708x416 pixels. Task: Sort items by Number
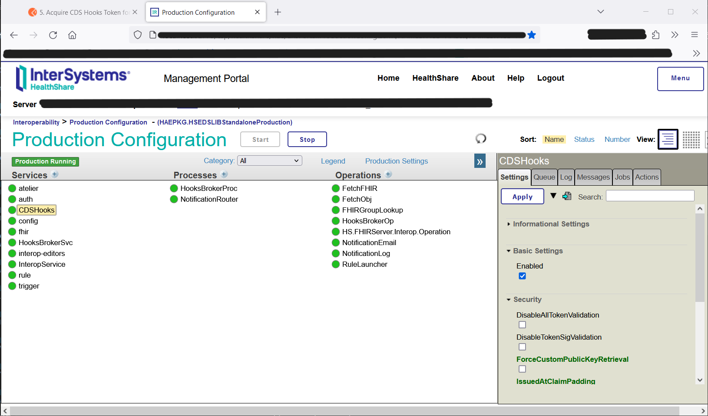coord(617,139)
